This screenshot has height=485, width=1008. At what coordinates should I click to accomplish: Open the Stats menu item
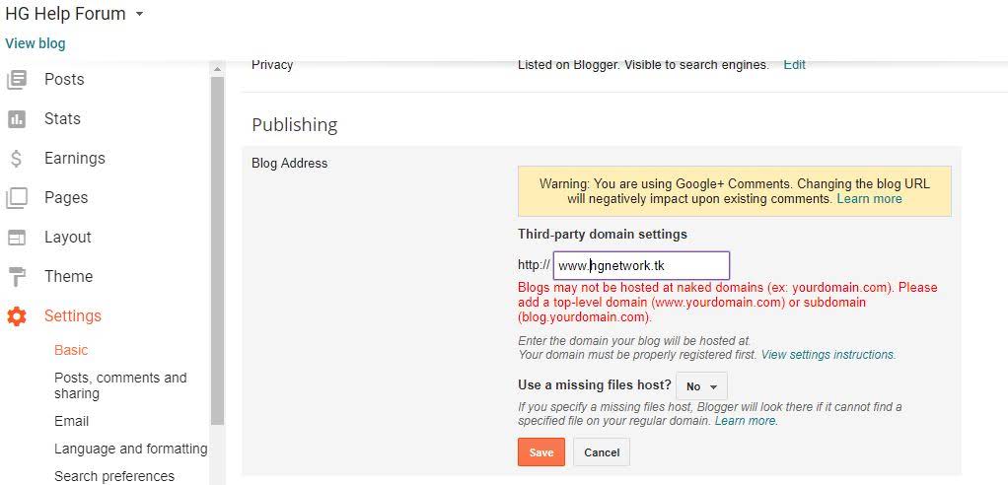62,119
